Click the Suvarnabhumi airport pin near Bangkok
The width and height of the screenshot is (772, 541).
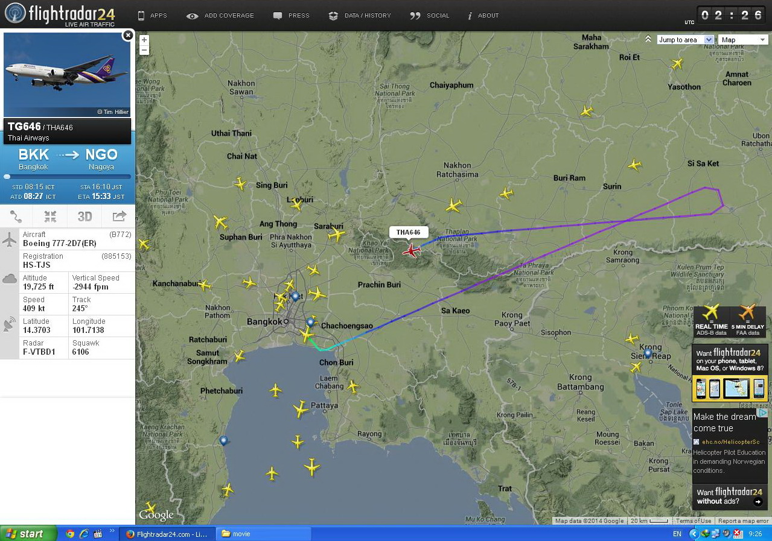(310, 322)
